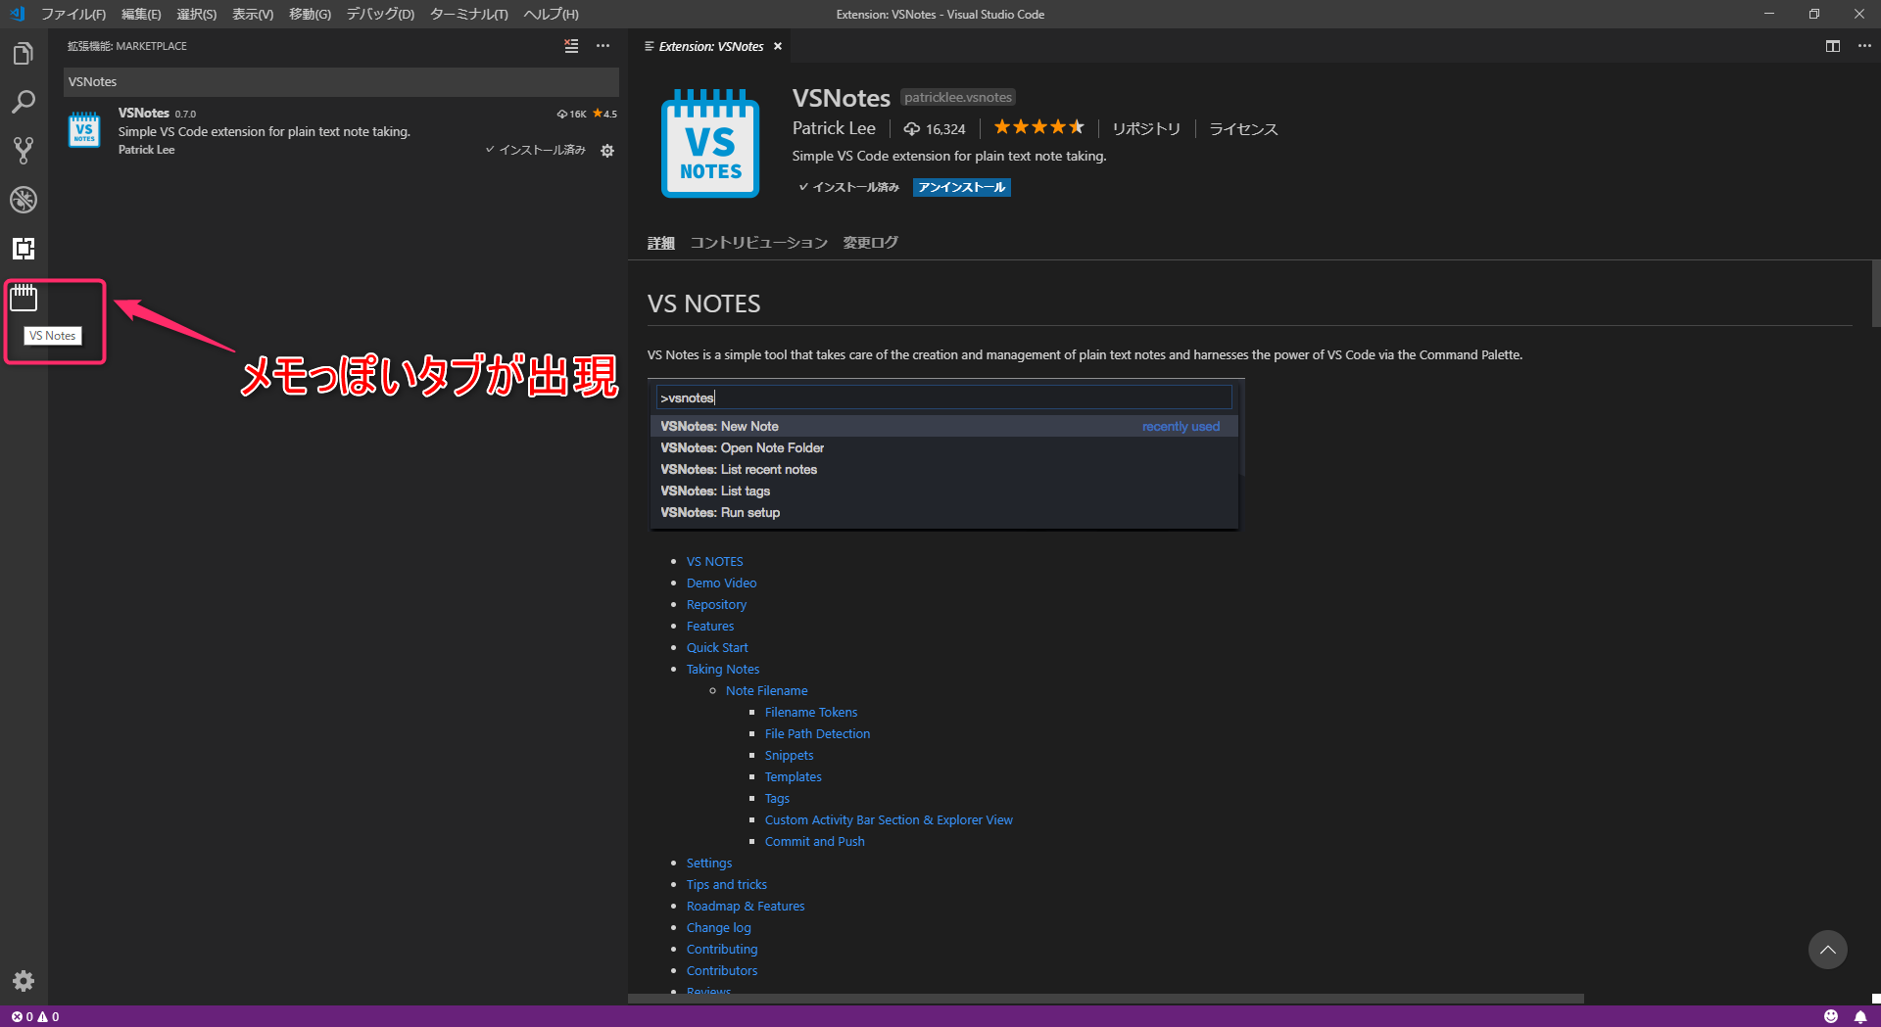Jump to Quick Start section link
The width and height of the screenshot is (1881, 1027).
point(717,648)
